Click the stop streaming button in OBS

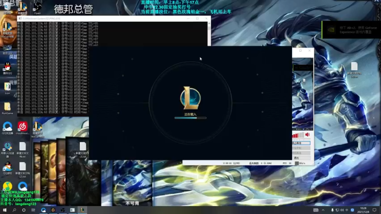point(301,143)
